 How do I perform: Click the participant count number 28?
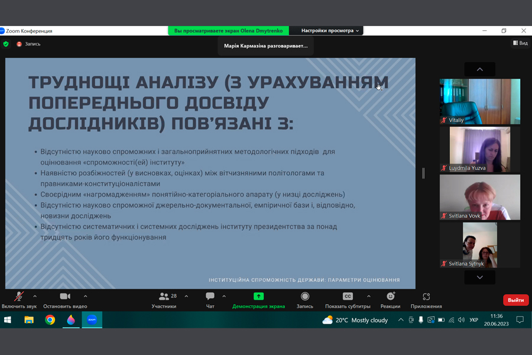pos(174,296)
